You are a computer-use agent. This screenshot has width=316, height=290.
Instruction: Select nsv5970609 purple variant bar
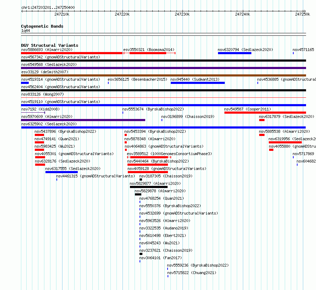(x=83, y=120)
